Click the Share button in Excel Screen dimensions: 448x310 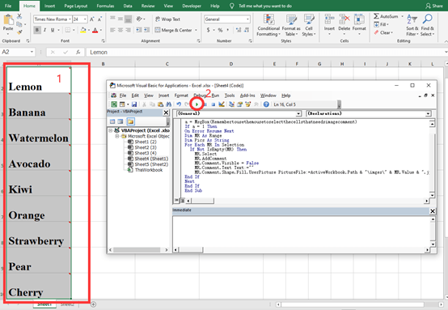coord(434,6)
